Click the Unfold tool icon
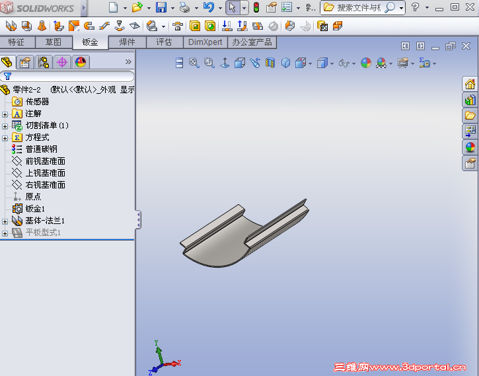Viewport: 479px width, 376px height. tap(227, 26)
